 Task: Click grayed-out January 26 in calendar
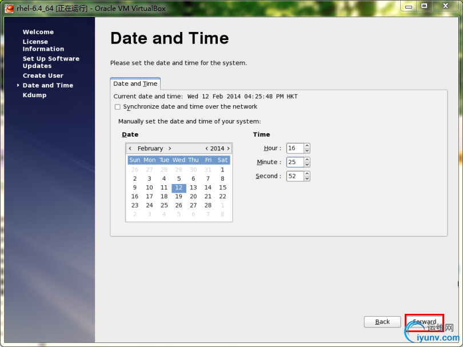click(135, 170)
